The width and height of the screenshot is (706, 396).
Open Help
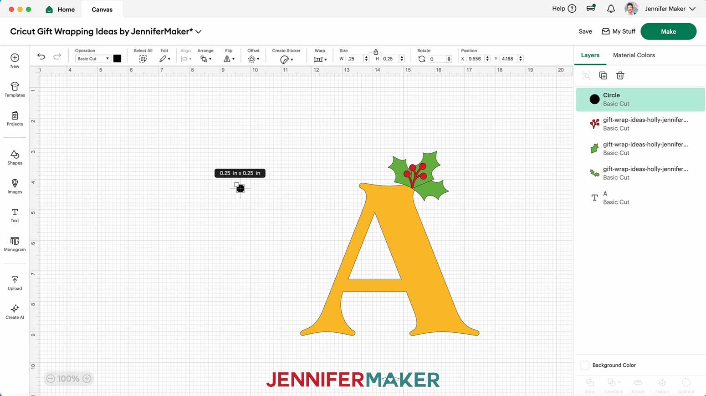pos(564,9)
